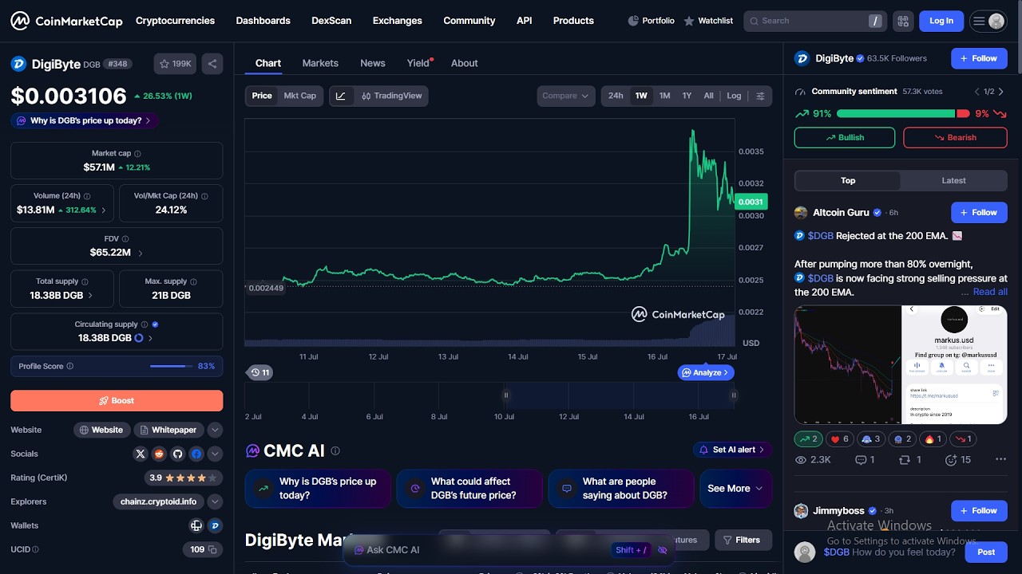Switch to Latest posts tab
This screenshot has width=1022, height=574.
[x=953, y=181]
